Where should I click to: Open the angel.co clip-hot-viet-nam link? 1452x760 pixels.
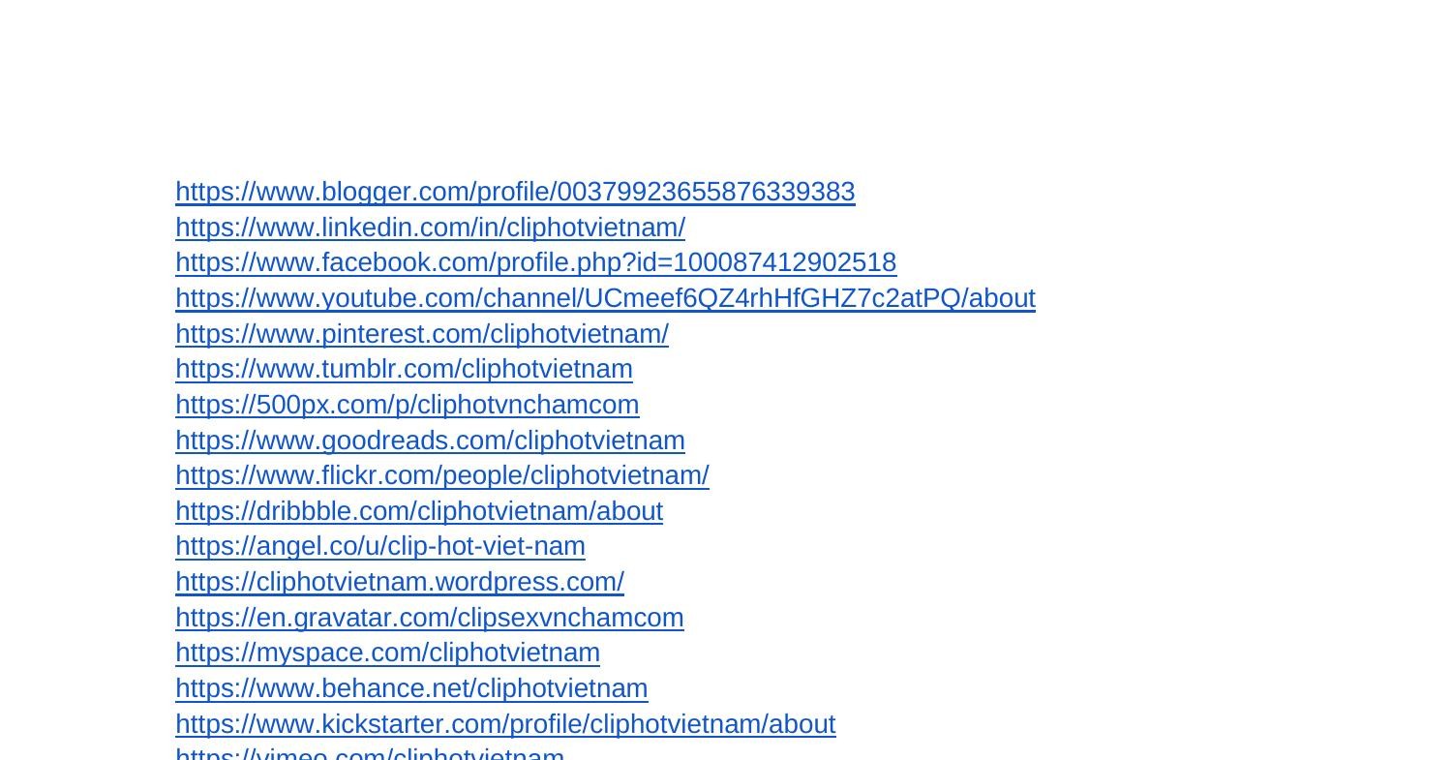pyautogui.click(x=379, y=546)
